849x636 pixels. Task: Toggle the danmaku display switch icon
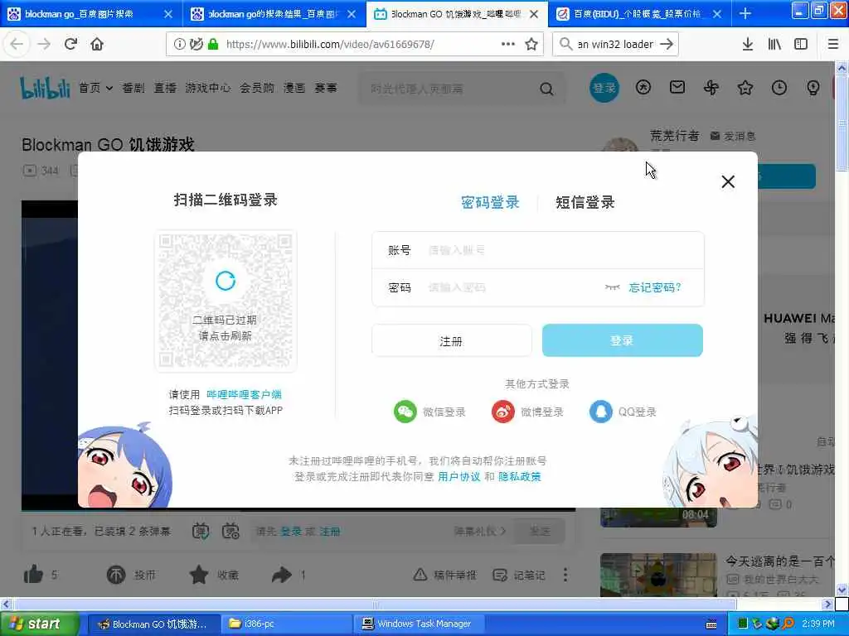tap(201, 531)
